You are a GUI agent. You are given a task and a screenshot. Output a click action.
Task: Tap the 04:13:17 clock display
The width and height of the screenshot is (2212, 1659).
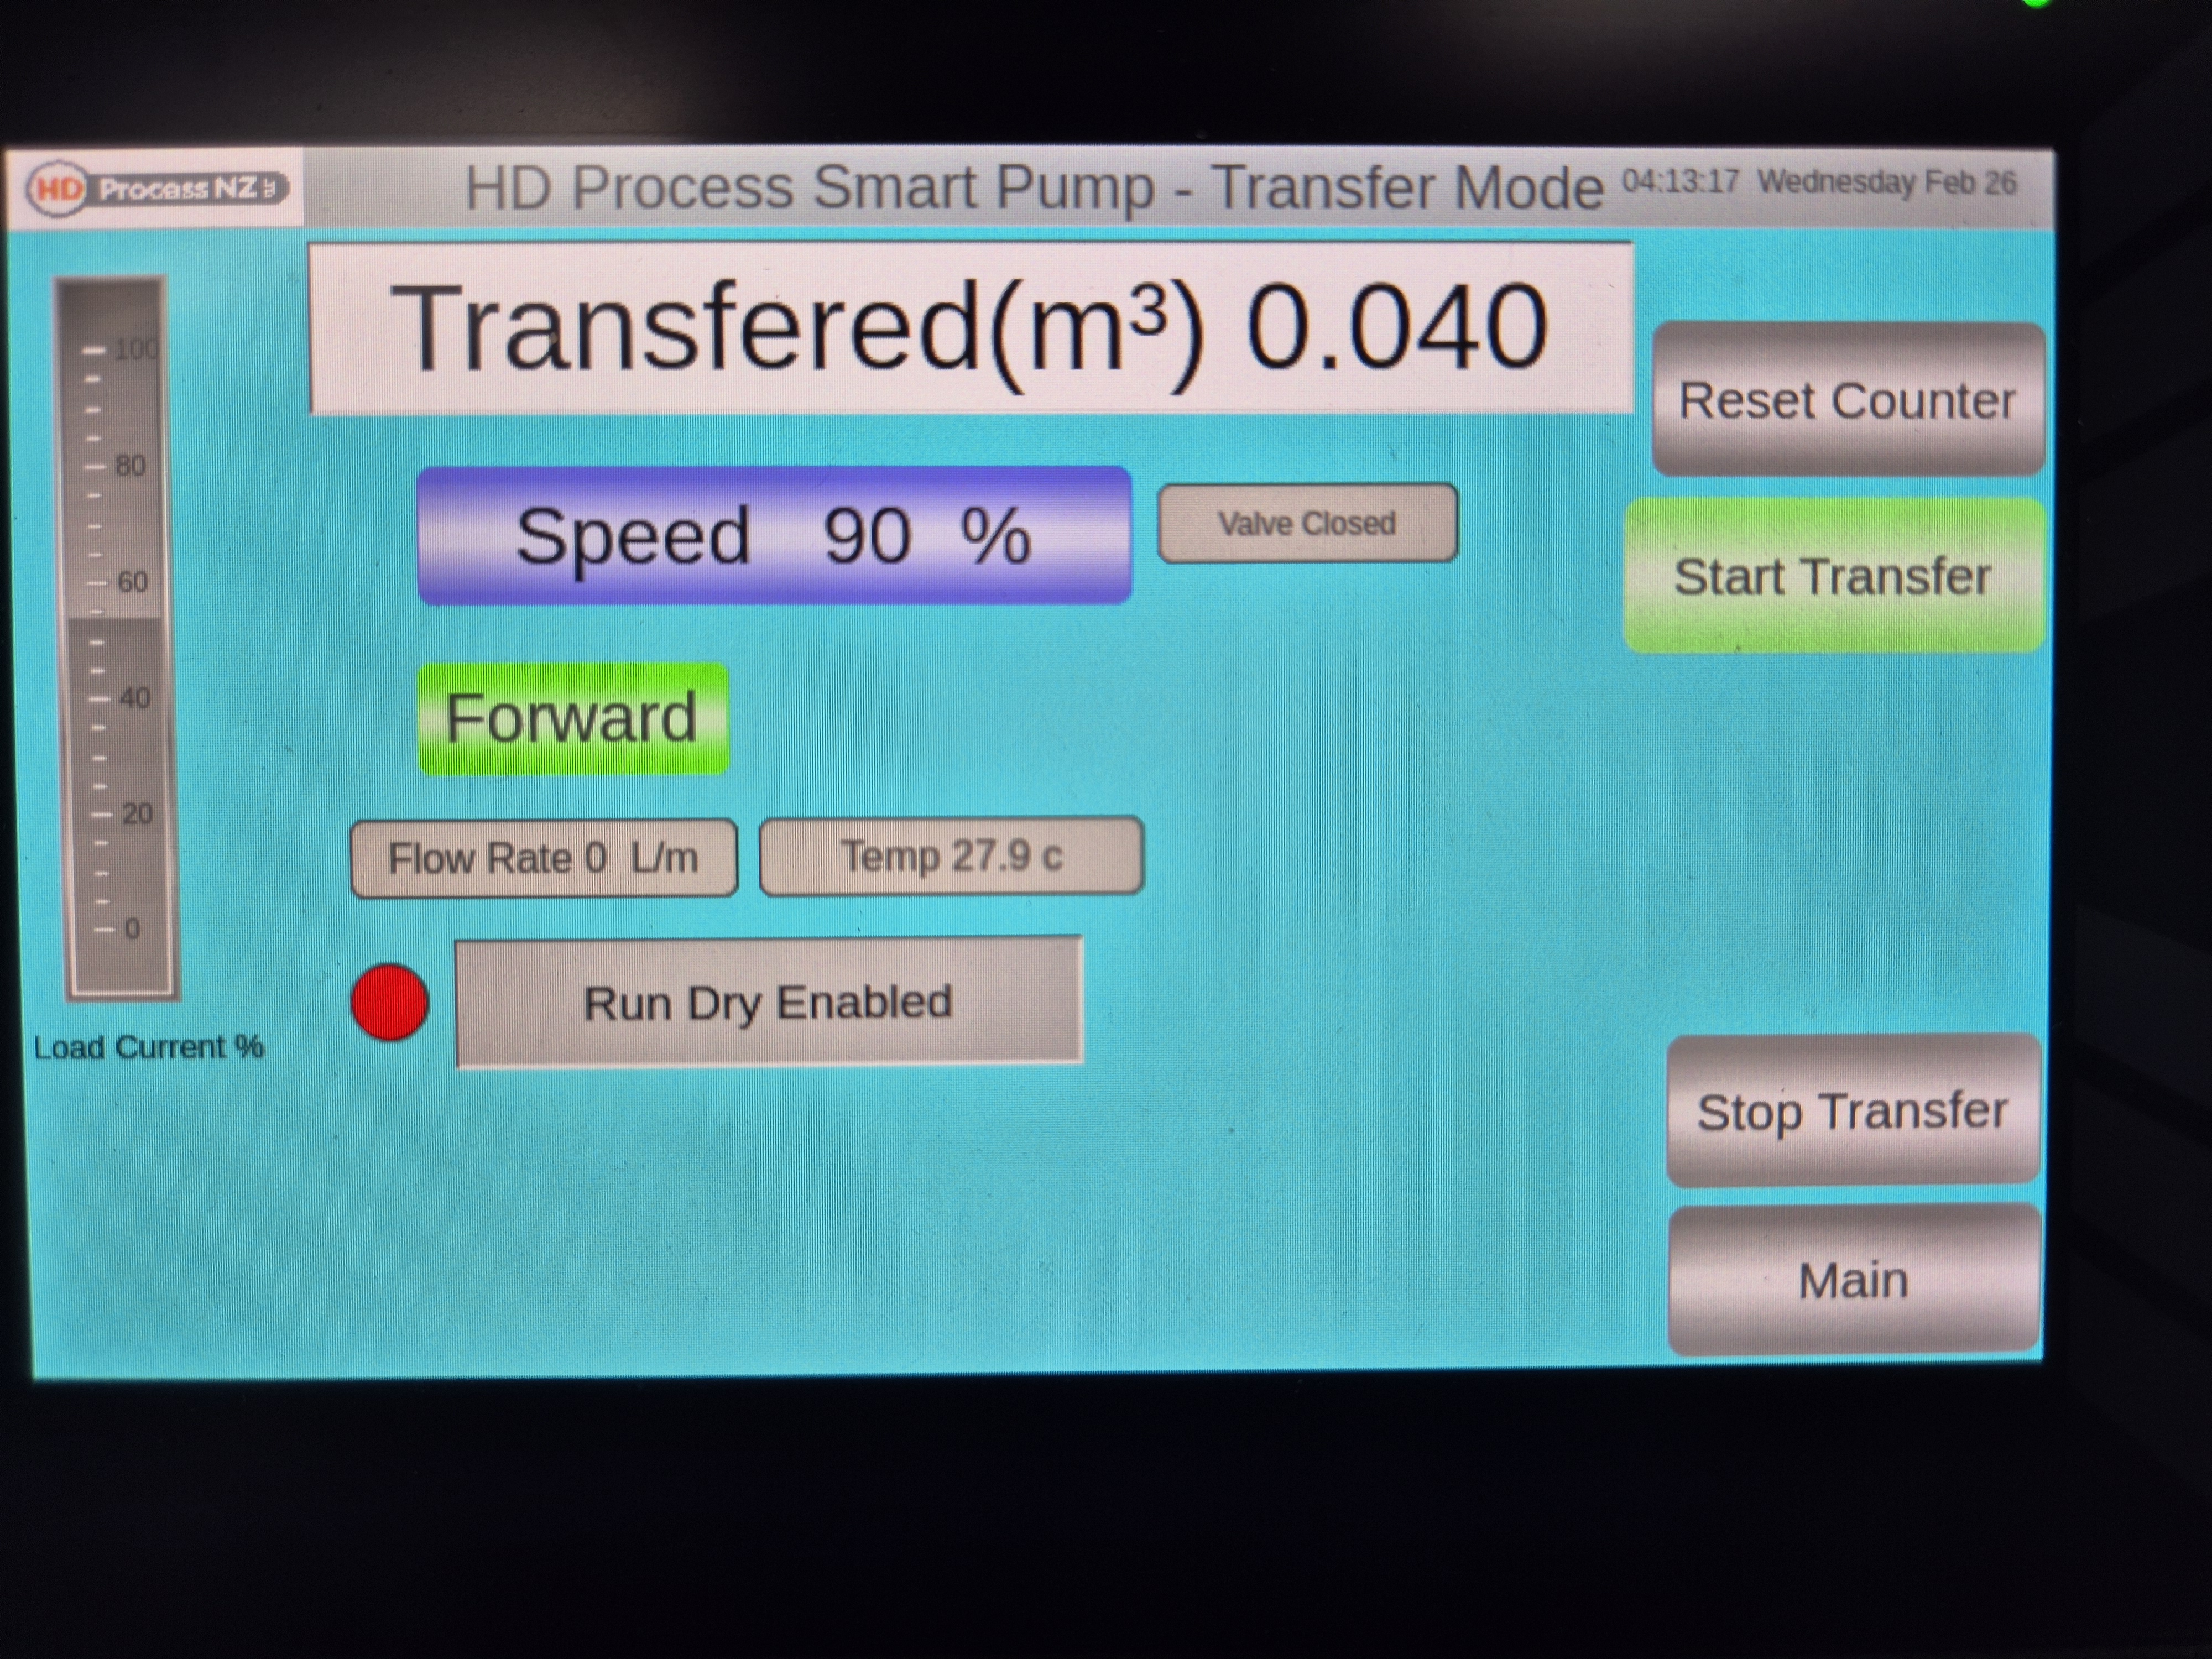[x=1680, y=182]
